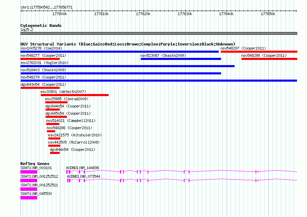The height and width of the screenshot is (217, 307).
Task: Open SOAT1|NM_001252511 gene label
Action: pos(39,185)
